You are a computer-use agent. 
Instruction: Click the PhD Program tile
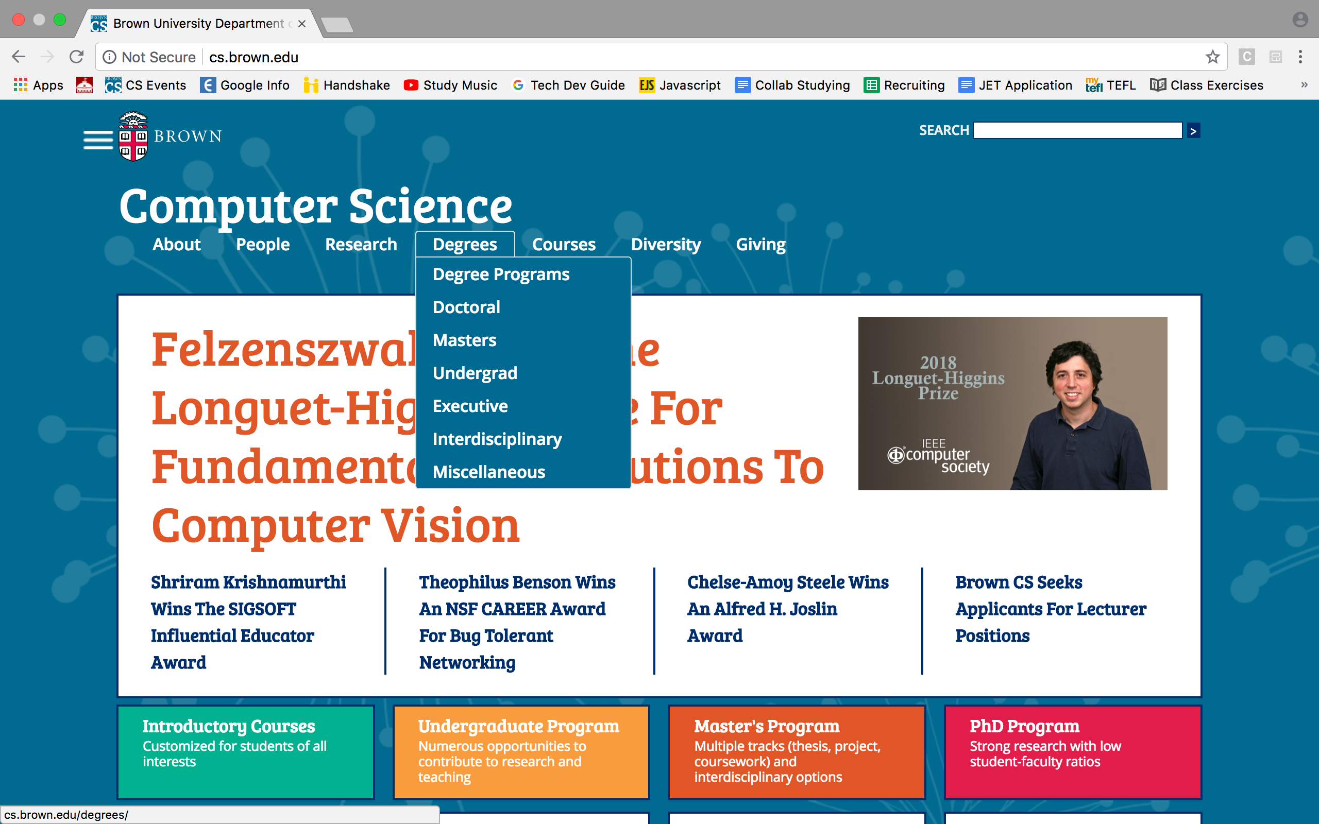point(1072,752)
